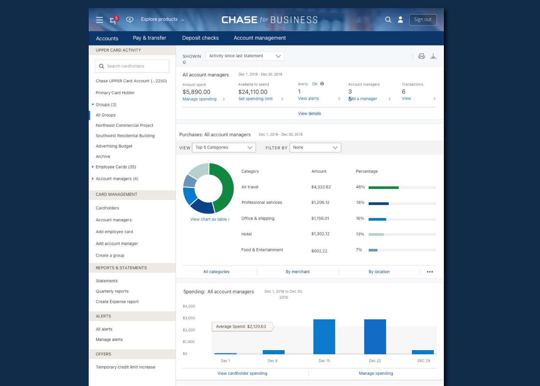Select Advertising Budget group
This screenshot has width=540, height=386.
coord(114,146)
